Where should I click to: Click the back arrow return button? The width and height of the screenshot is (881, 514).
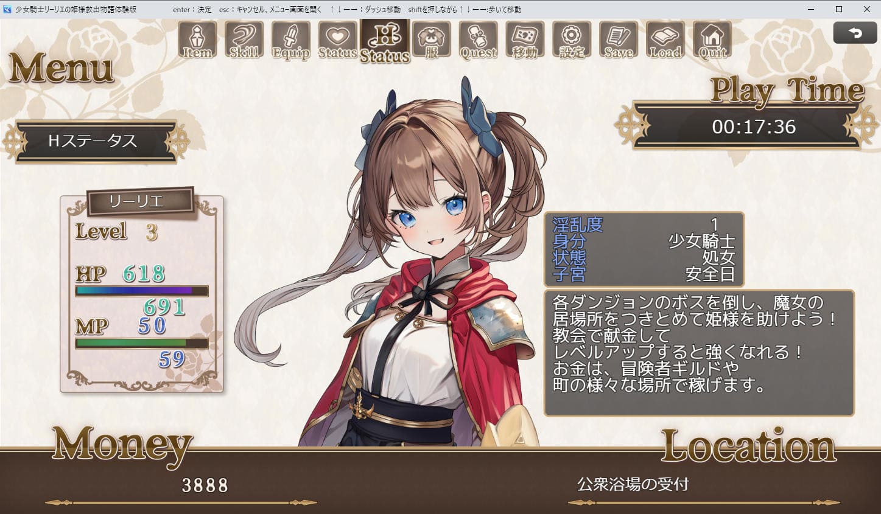pyautogui.click(x=855, y=33)
